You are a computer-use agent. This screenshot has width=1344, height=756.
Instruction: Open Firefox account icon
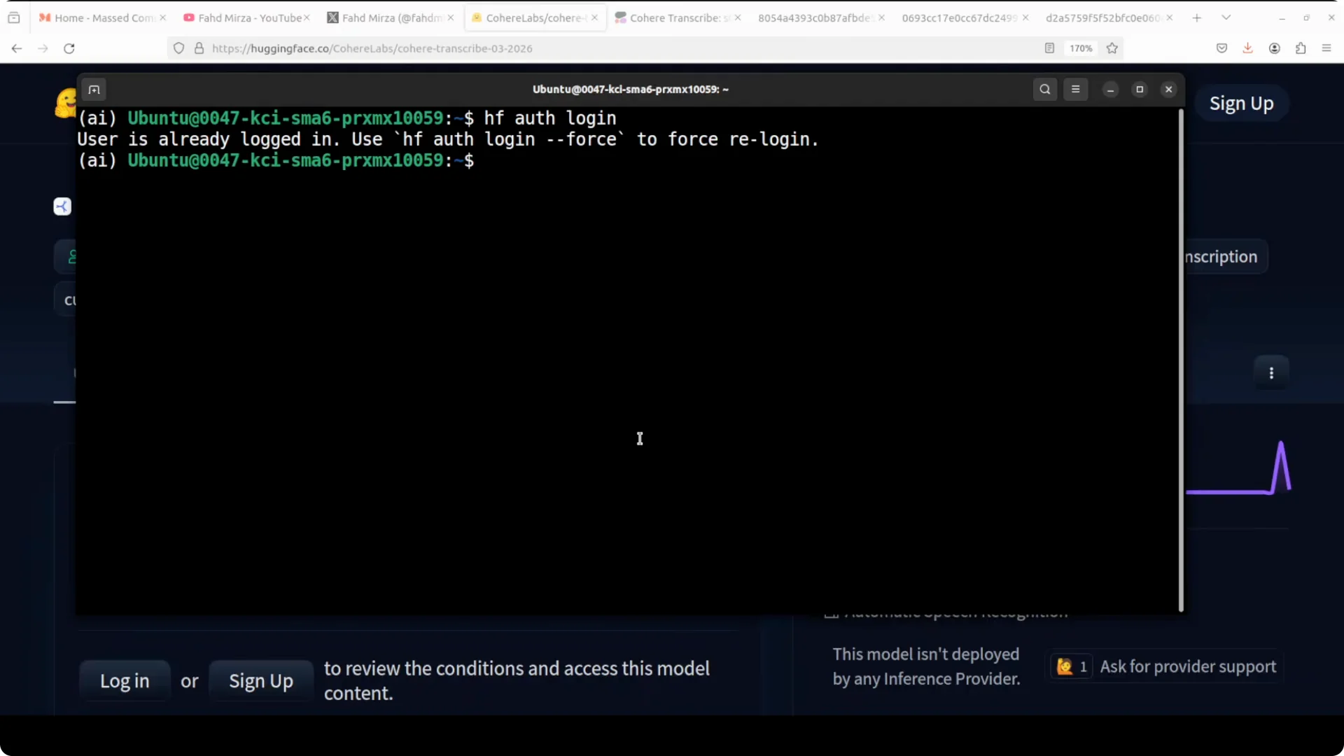1274,48
